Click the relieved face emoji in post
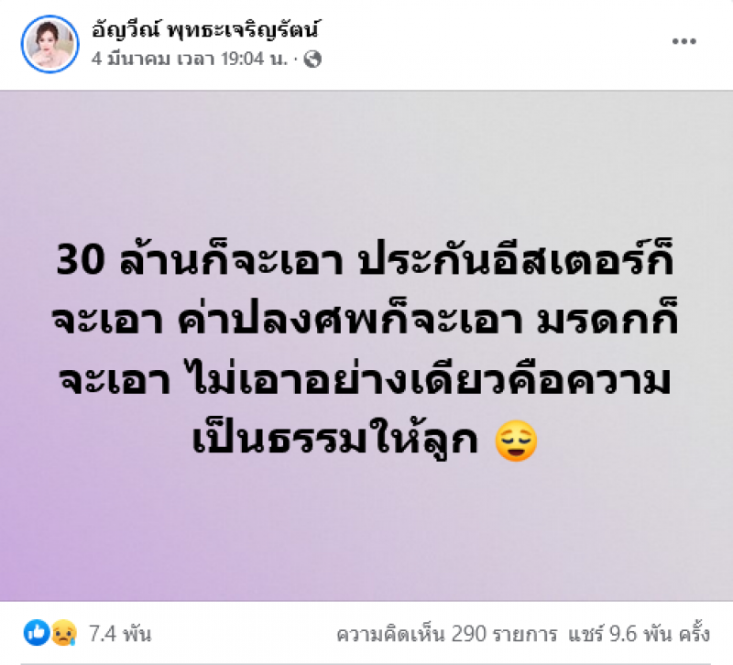This screenshot has height=665, width=733. (516, 441)
